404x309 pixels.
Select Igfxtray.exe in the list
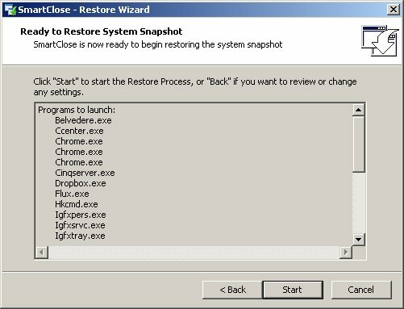[80, 236]
